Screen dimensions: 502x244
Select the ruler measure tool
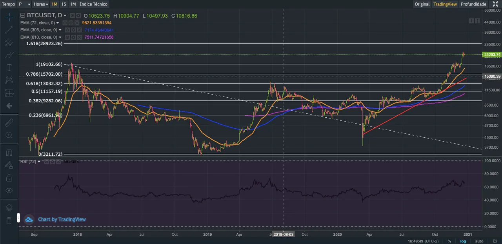pos(9,123)
